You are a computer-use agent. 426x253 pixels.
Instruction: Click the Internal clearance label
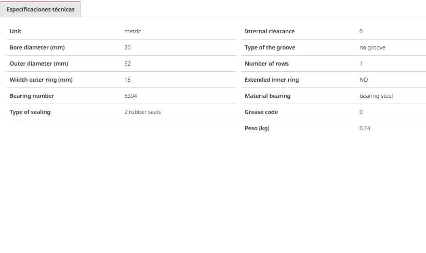[270, 31]
